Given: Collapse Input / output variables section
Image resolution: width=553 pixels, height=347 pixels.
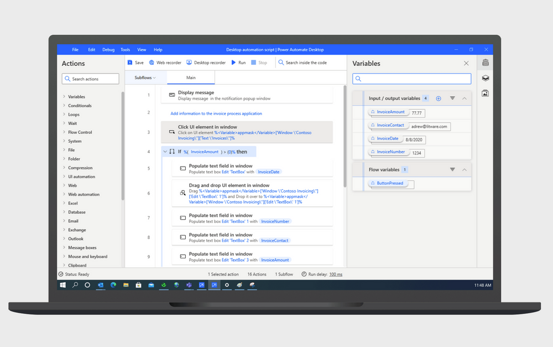Looking at the screenshot, I should point(465,99).
